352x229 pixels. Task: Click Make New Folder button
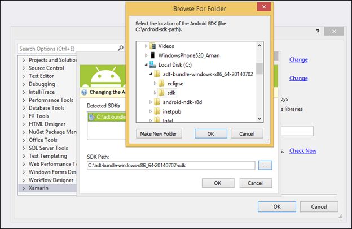coord(159,133)
